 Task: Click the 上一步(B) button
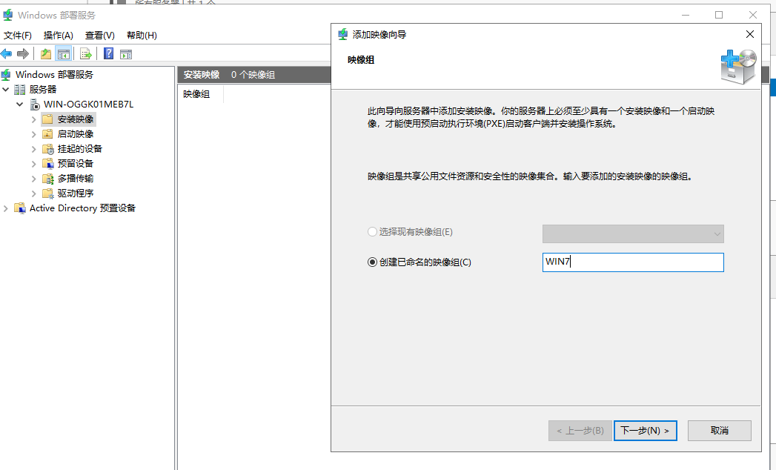coord(580,431)
